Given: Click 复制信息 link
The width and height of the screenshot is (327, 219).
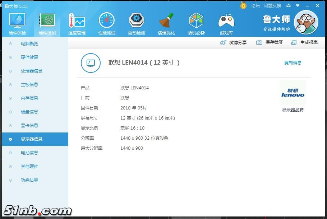Looking at the screenshot, I should tap(293, 63).
